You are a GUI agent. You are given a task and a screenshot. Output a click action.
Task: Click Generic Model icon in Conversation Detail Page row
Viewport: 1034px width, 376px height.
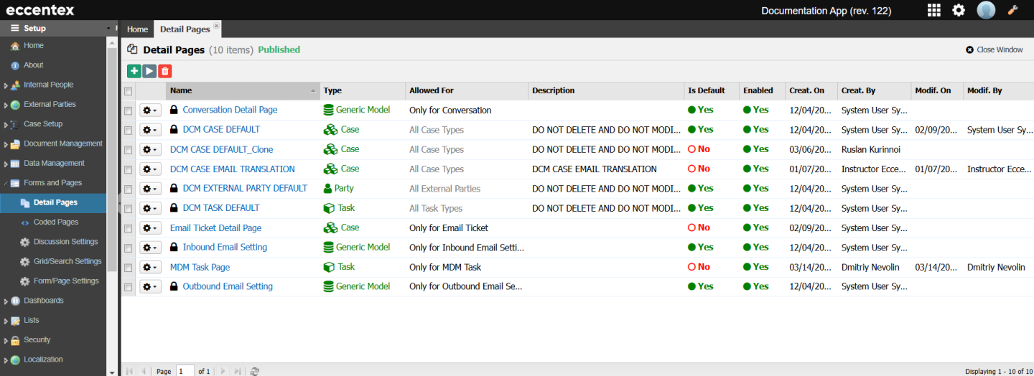[x=329, y=110]
